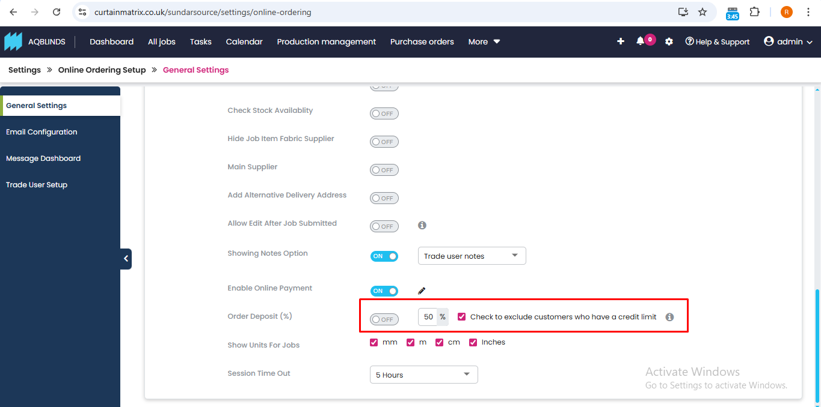Turn on Order Deposit toggle

tap(384, 319)
